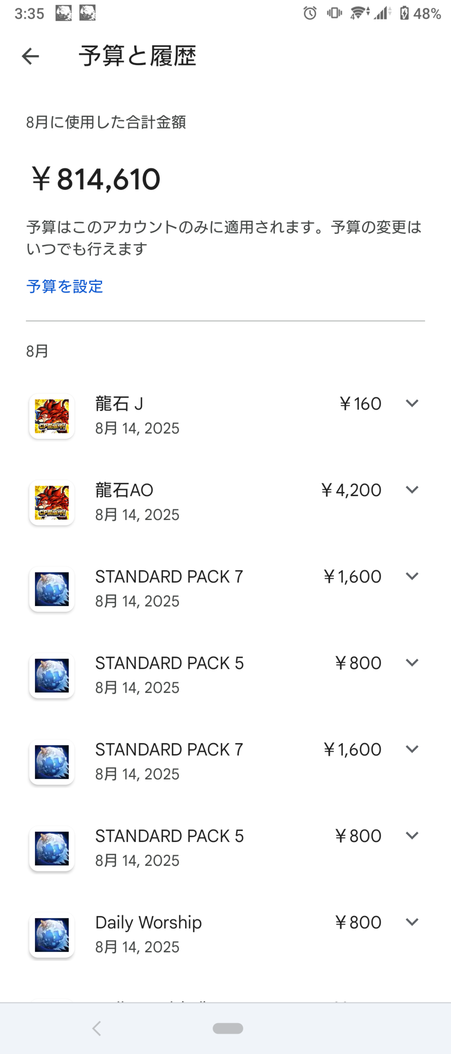Expand the first STANDARD PACK 7 chevron

pyautogui.click(x=412, y=576)
